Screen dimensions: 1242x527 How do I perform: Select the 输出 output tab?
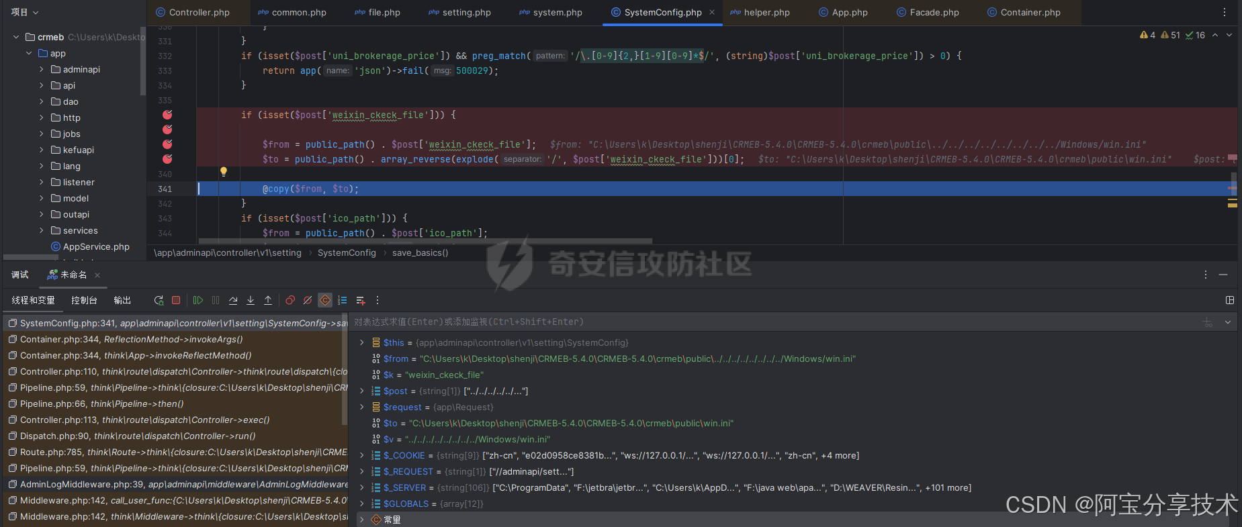[122, 300]
